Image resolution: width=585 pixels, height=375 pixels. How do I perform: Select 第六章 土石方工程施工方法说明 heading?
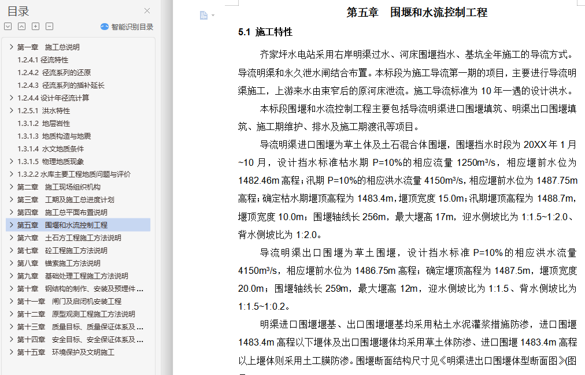pyautogui.click(x=69, y=237)
